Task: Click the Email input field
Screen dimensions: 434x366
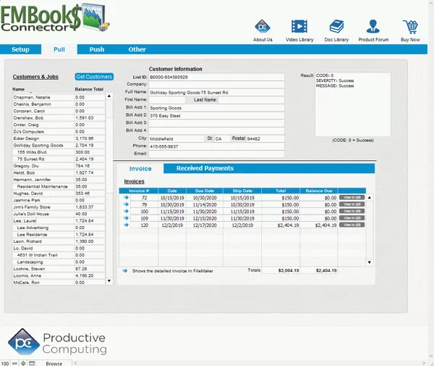Action: [215, 153]
